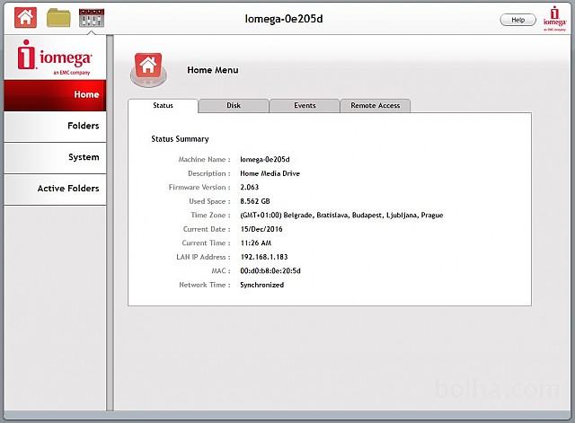
Task: Open the Help button
Action: [517, 19]
